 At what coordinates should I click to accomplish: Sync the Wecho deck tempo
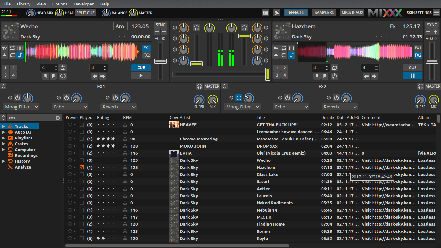point(160,25)
